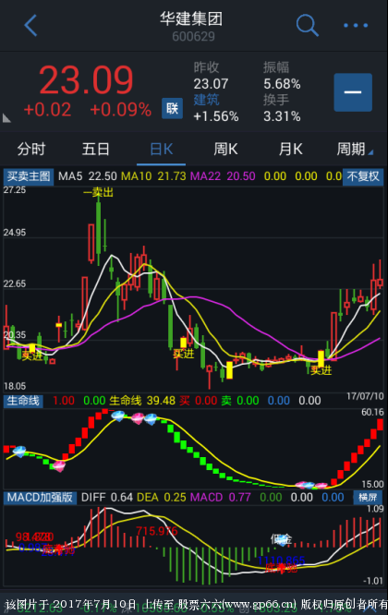Tap the MA5 22.50 value
The height and width of the screenshot is (615, 388).
88,176
